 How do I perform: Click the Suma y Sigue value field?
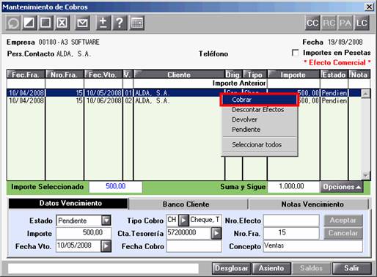point(293,187)
